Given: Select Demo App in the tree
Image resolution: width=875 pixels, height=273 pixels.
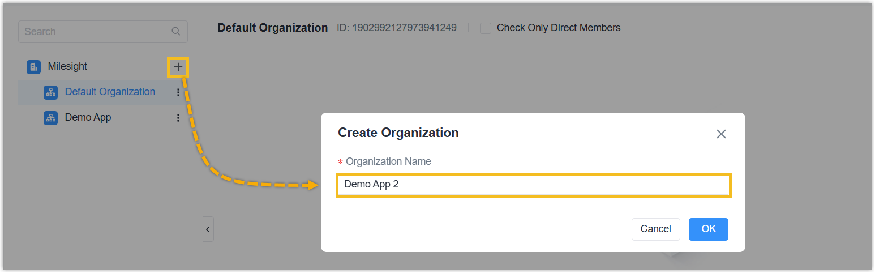Looking at the screenshot, I should tap(88, 118).
